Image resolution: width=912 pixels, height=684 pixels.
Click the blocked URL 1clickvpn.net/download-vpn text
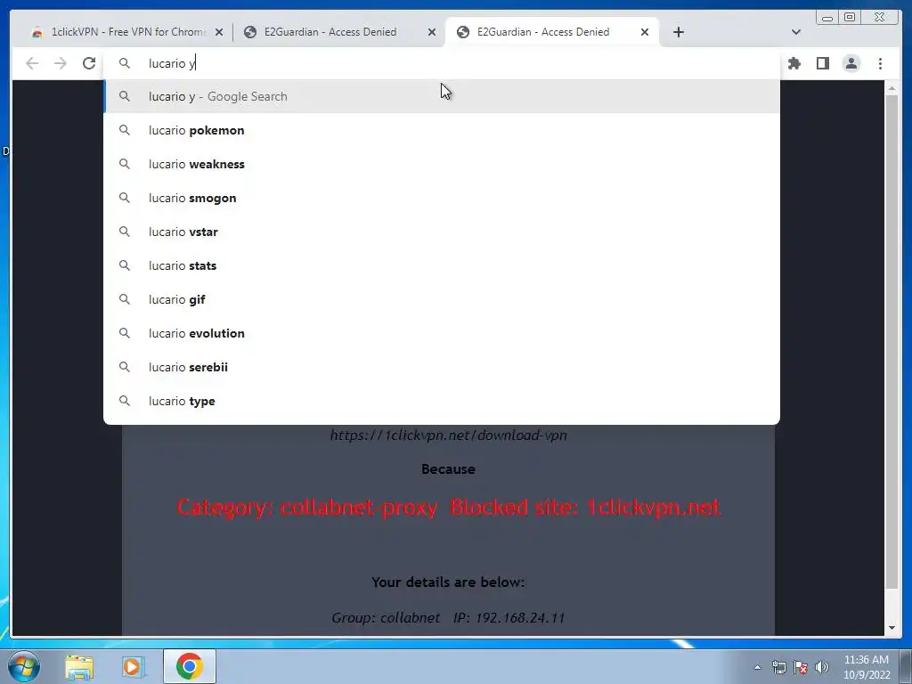(x=449, y=435)
